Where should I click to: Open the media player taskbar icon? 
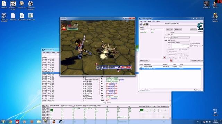click(x=24, y=122)
